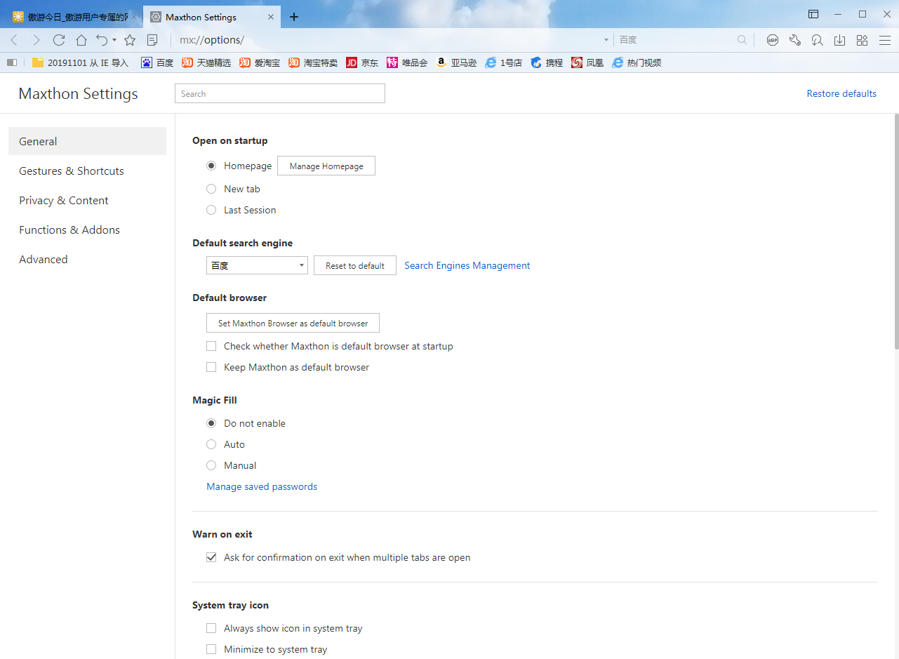Screen dimensions: 899x659
Task: Open the 爱淘宝 bookmark
Action: tap(260, 62)
